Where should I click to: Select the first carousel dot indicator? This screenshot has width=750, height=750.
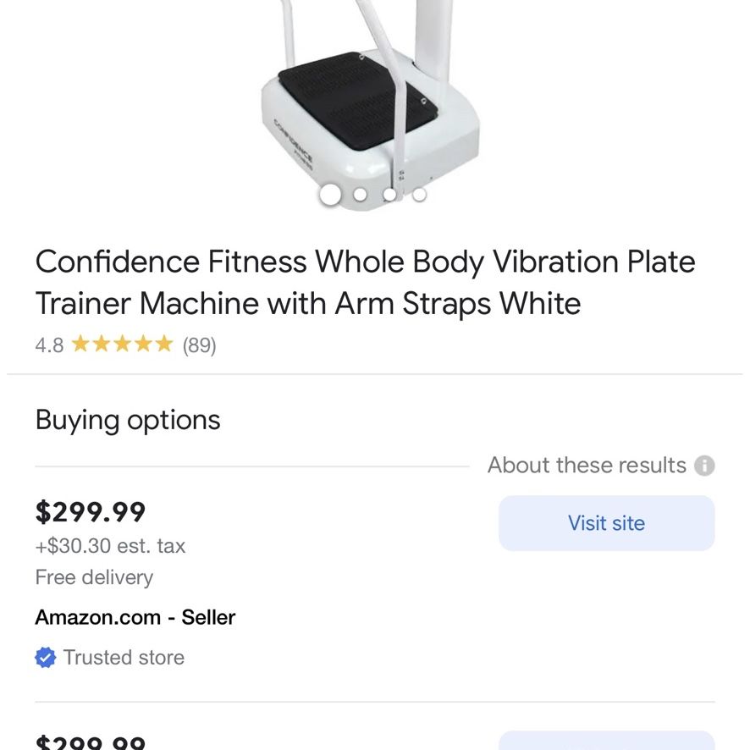[x=330, y=194]
